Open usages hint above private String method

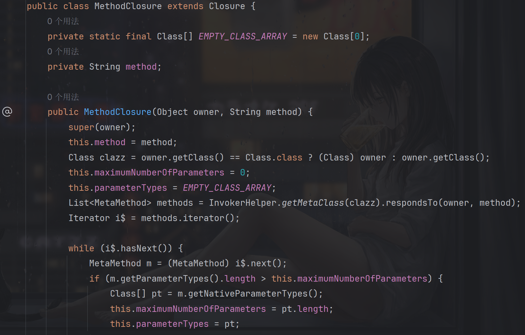tap(63, 51)
